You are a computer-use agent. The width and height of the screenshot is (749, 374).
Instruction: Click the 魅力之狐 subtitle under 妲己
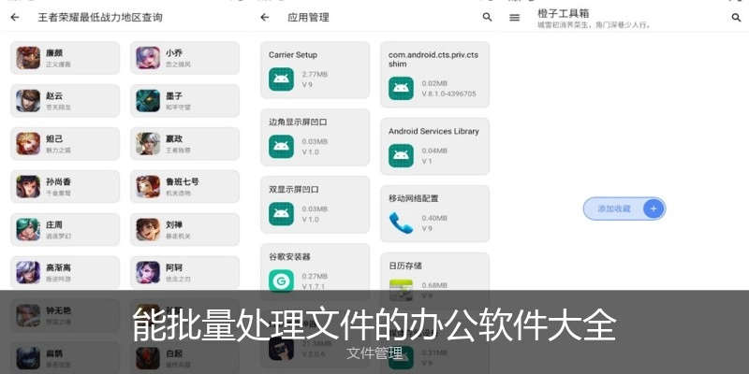(x=58, y=151)
